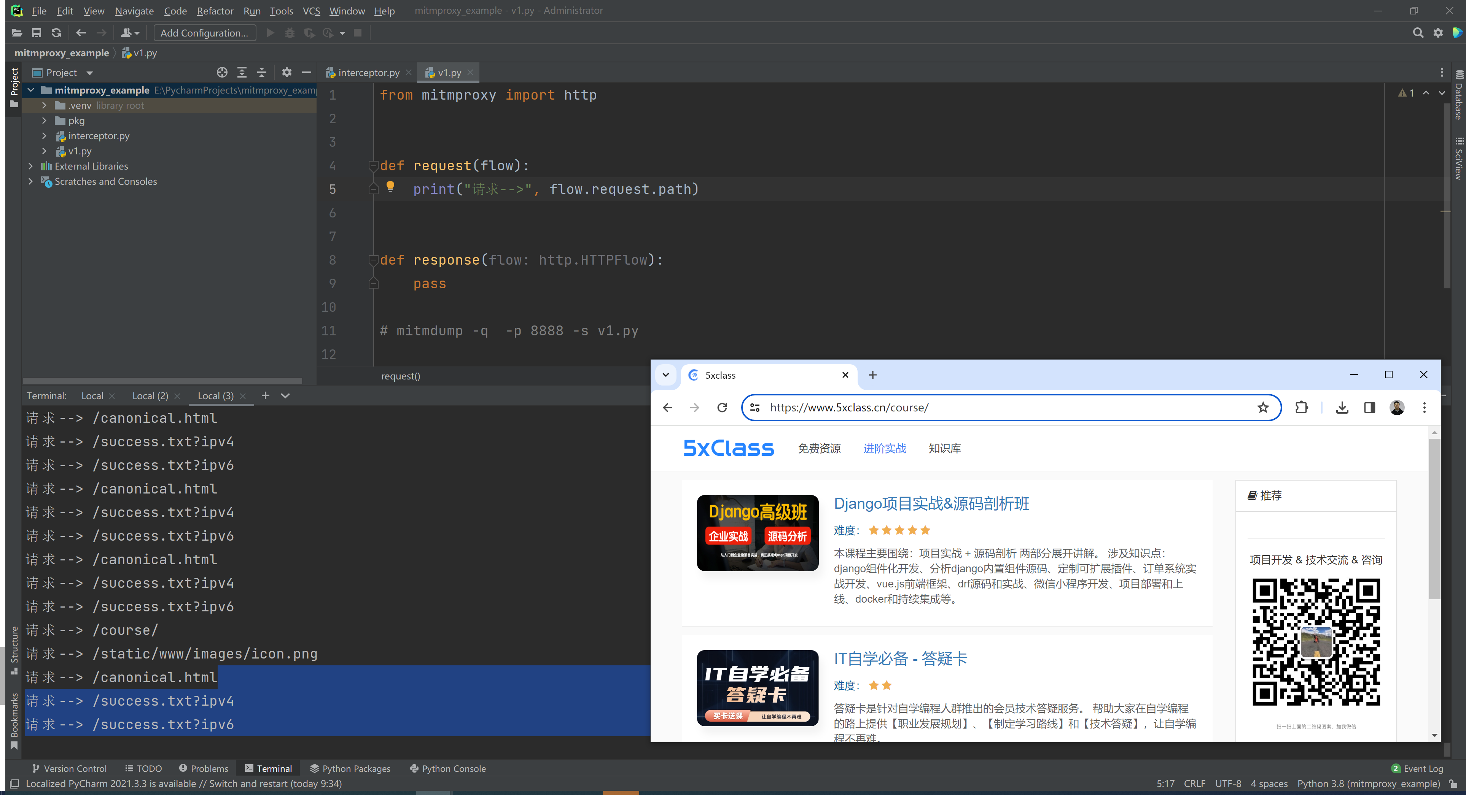Screen dimensions: 1466x795
Task: Click the warning indicator in editor corner
Action: coord(1406,93)
